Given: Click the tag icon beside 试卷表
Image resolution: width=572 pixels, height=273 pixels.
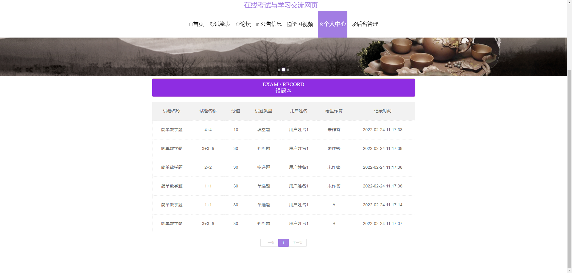Looking at the screenshot, I should [212, 24].
